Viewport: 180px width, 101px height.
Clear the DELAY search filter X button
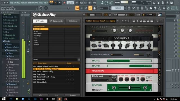(x=79, y=60)
